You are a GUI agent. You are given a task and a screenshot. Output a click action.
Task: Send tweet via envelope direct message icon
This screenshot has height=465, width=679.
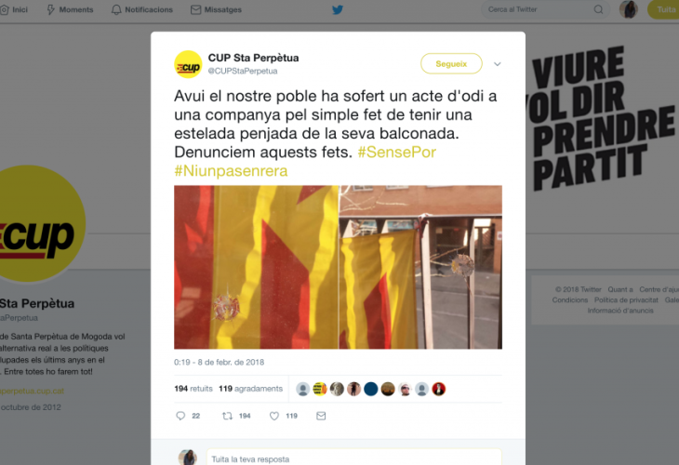(x=321, y=416)
